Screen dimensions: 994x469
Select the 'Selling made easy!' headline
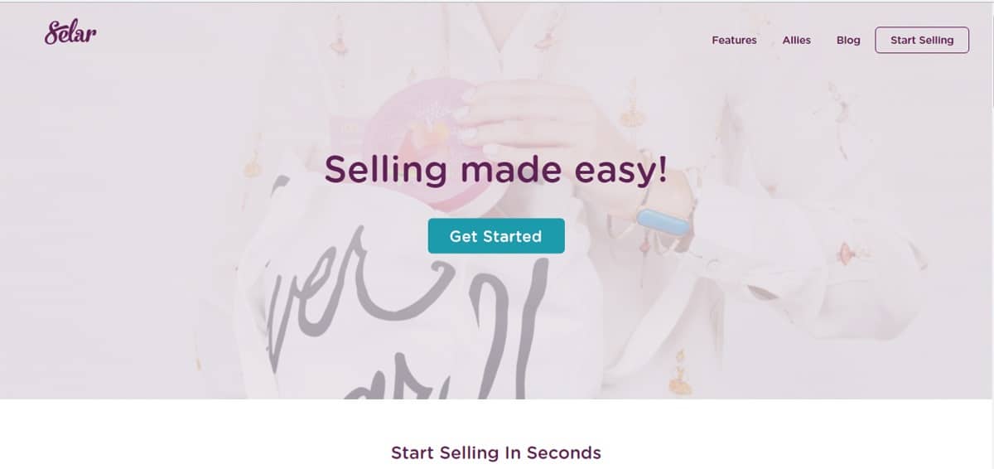click(x=495, y=170)
